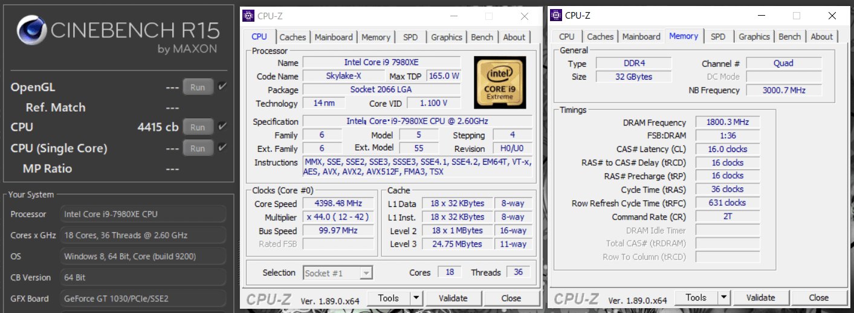Open Mainboard tab in left CPU-Z window

pyautogui.click(x=334, y=37)
